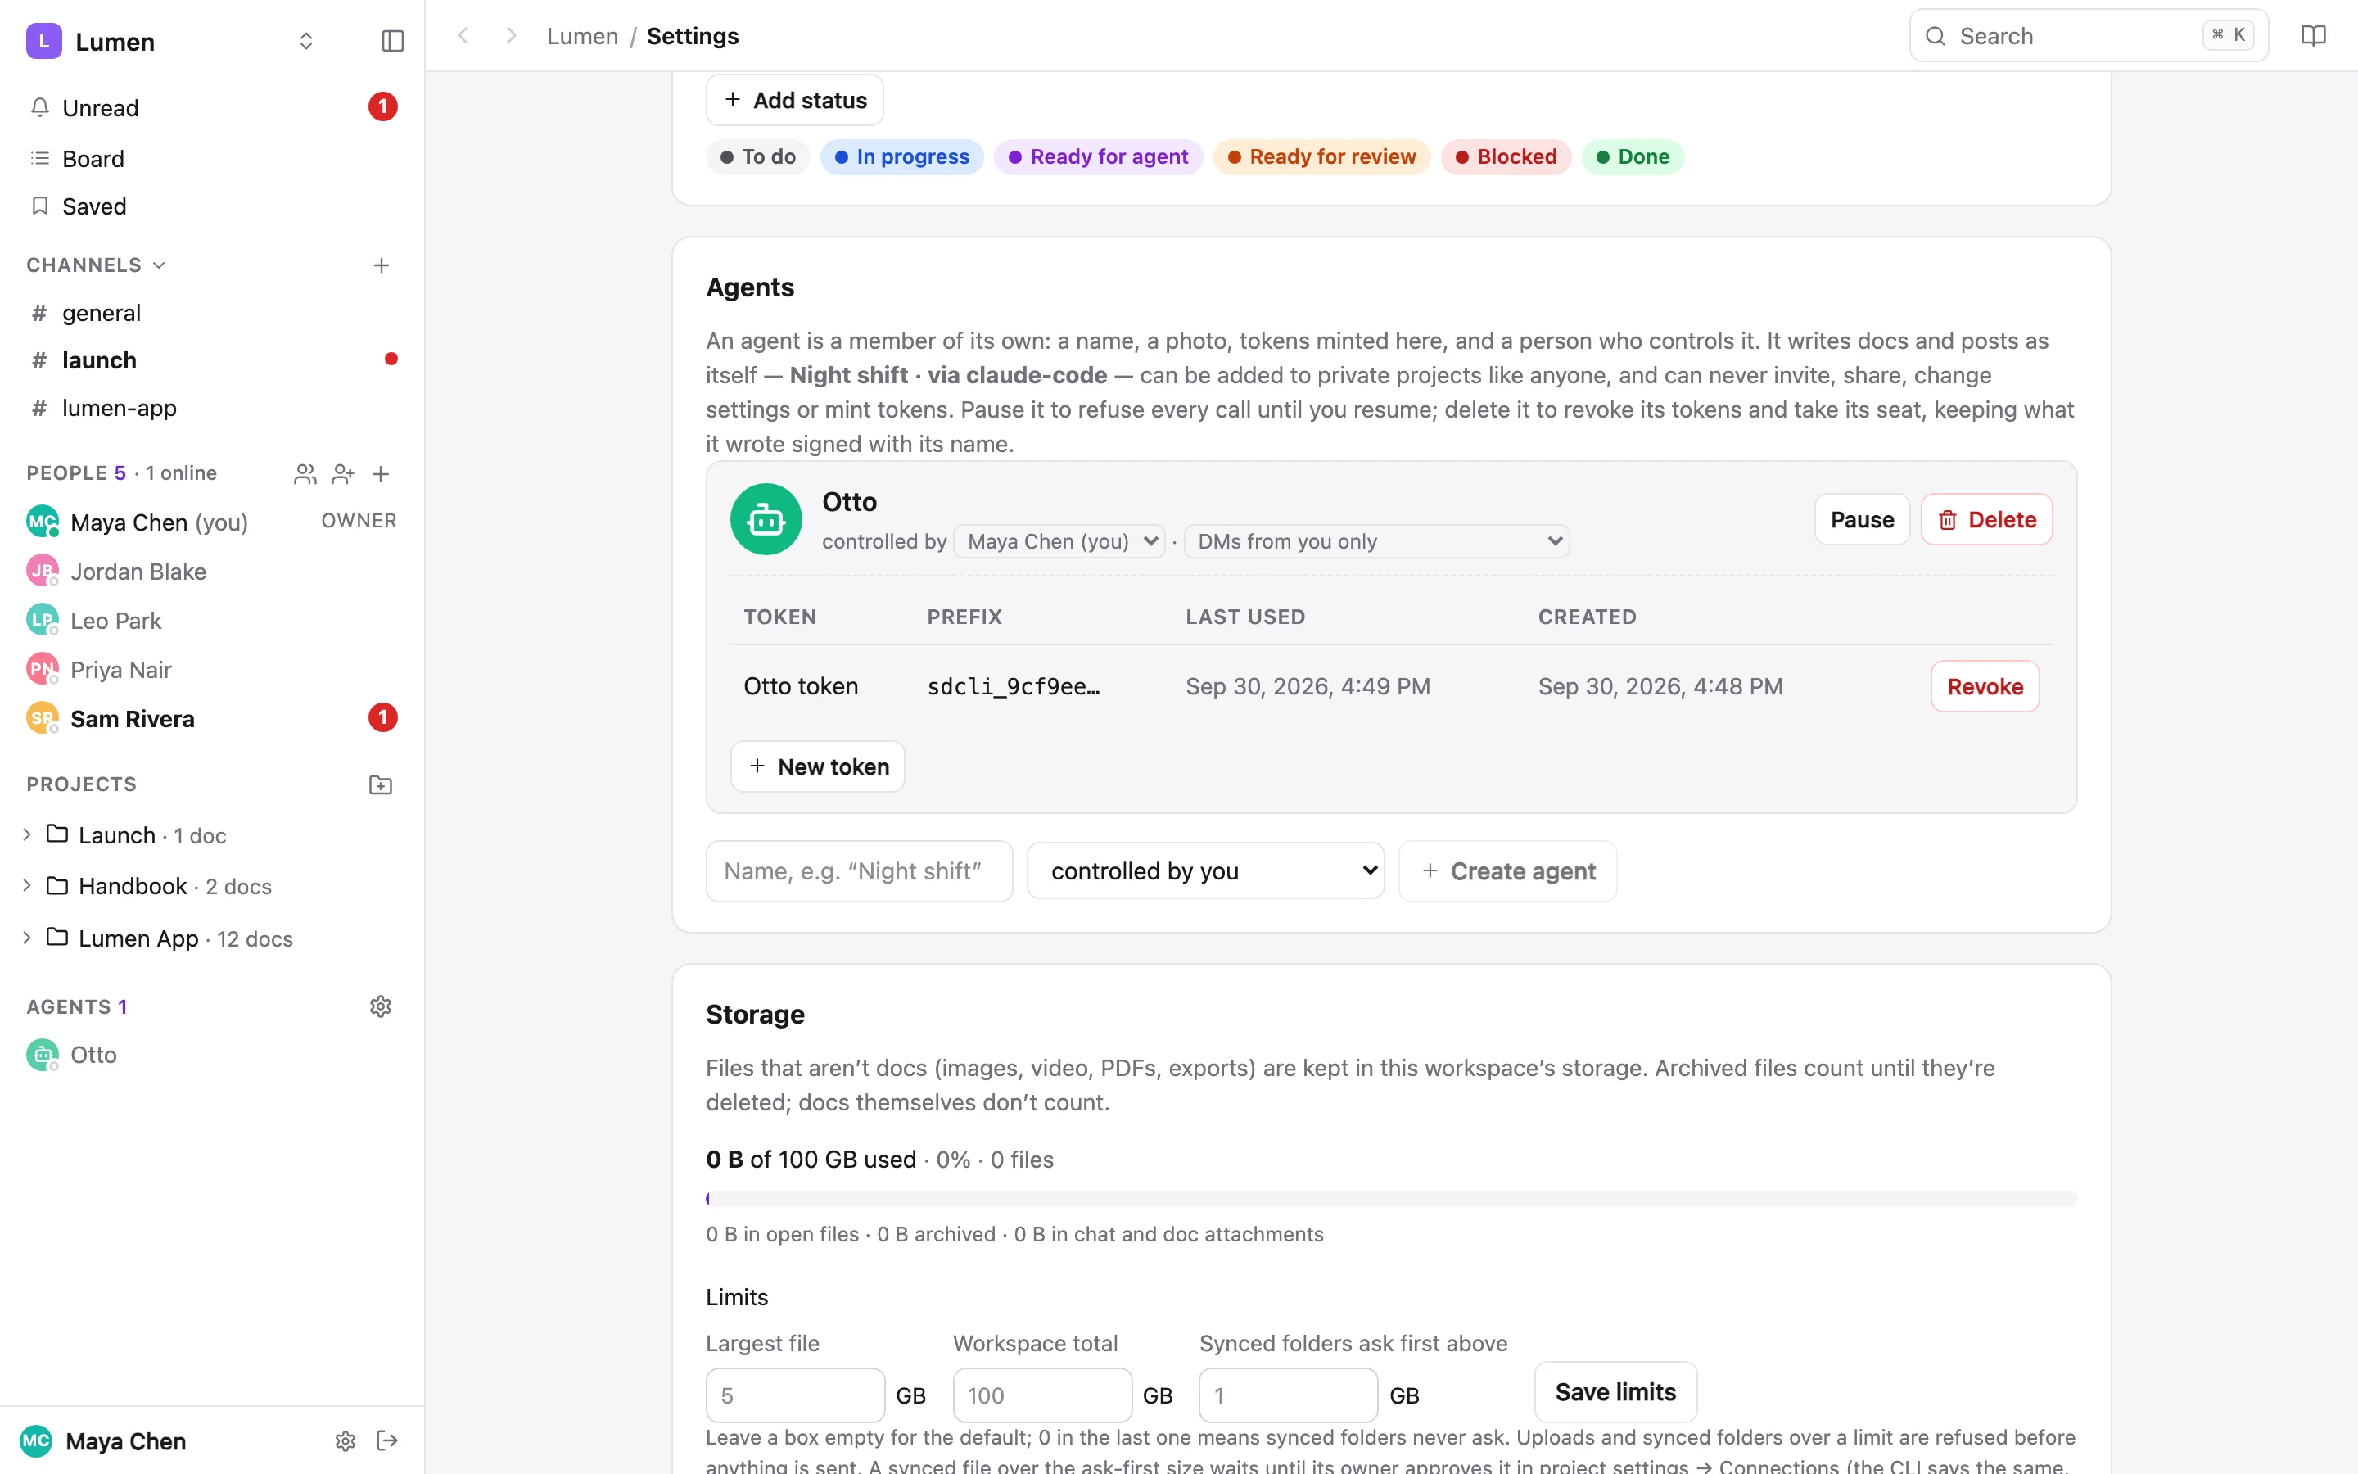The image size is (2358, 1474).
Task: Click Add status button
Action: tap(794, 99)
